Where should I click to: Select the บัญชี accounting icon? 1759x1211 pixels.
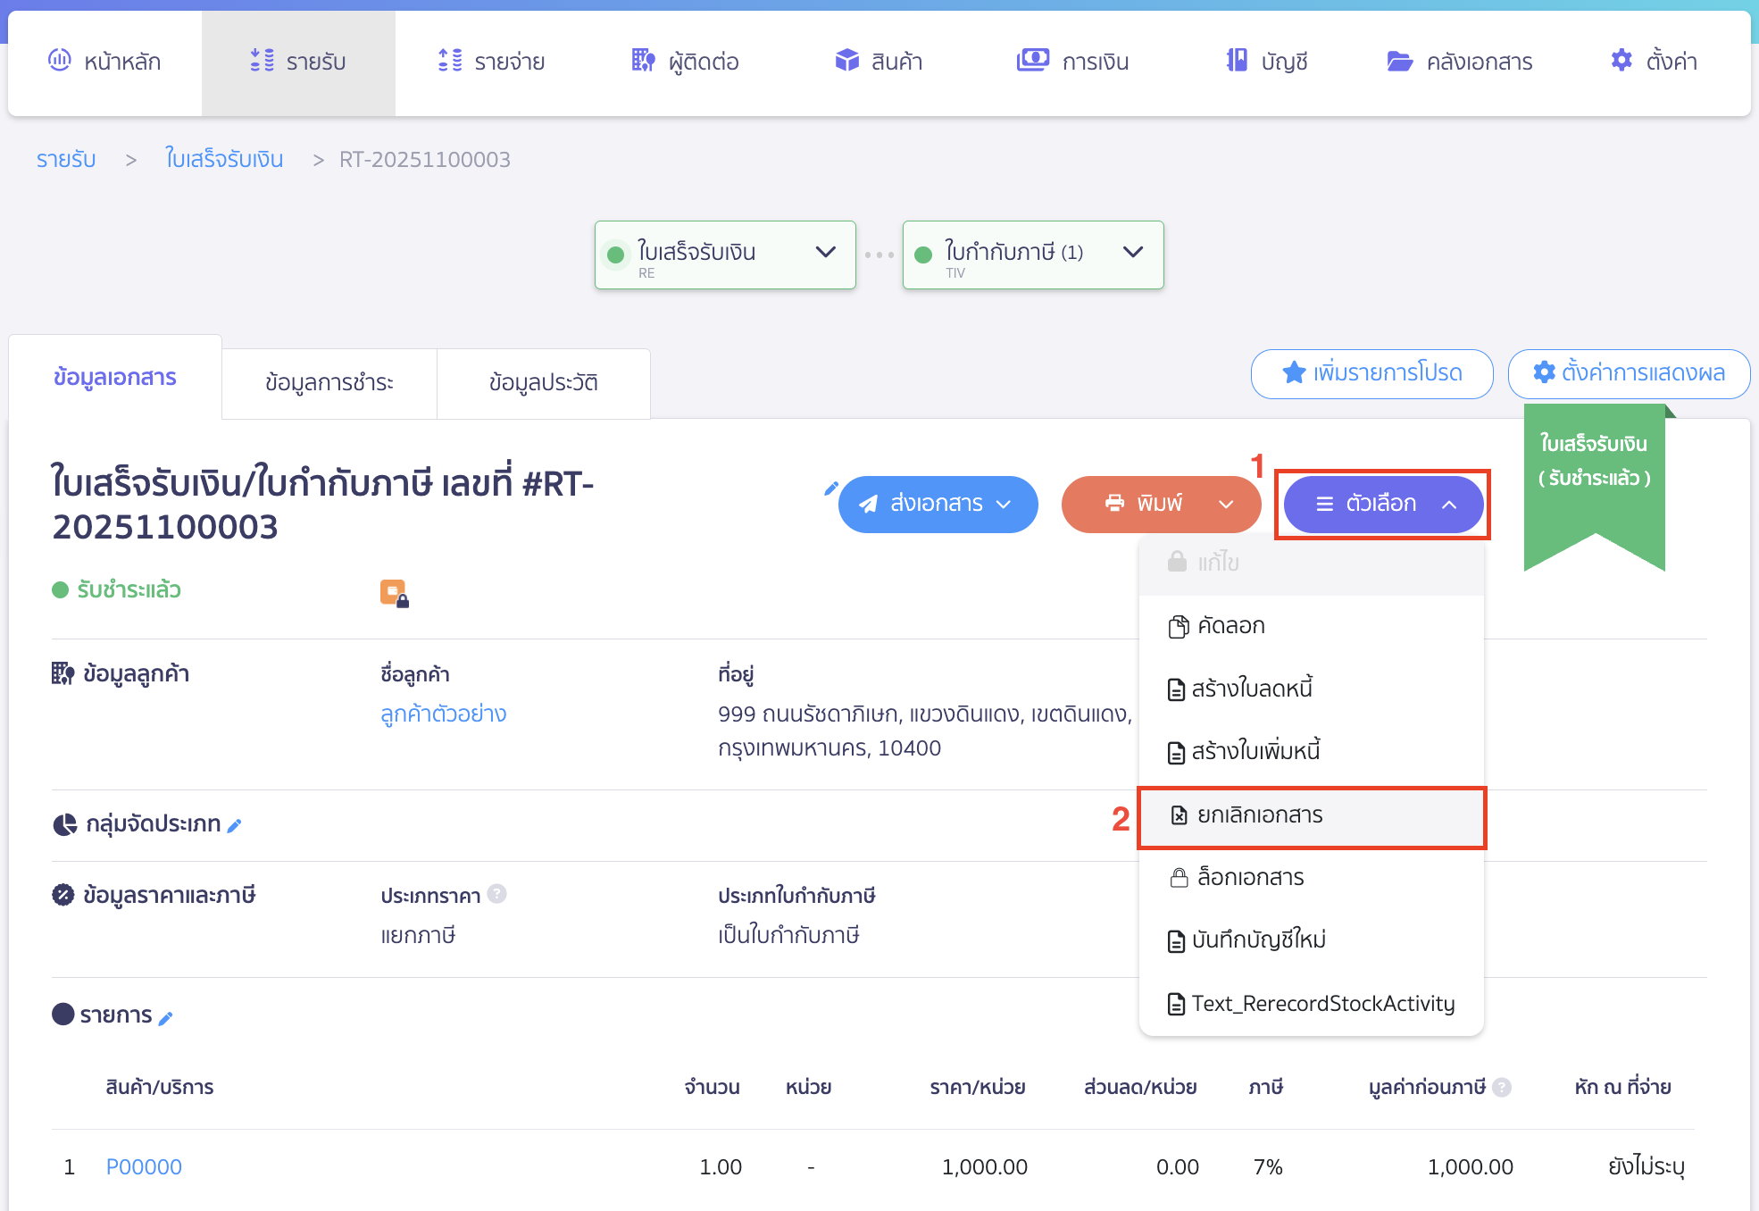1237,61
